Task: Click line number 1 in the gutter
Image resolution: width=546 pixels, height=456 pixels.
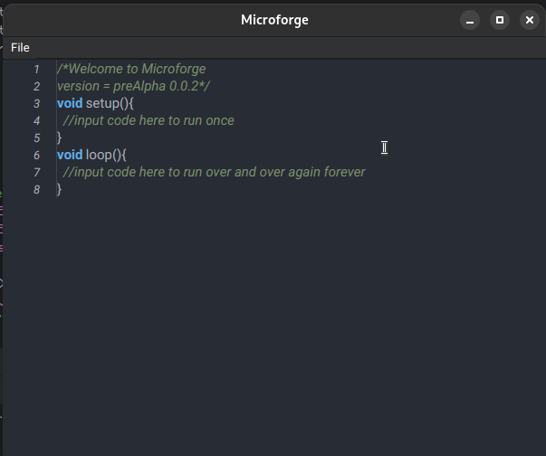Action: pos(36,69)
